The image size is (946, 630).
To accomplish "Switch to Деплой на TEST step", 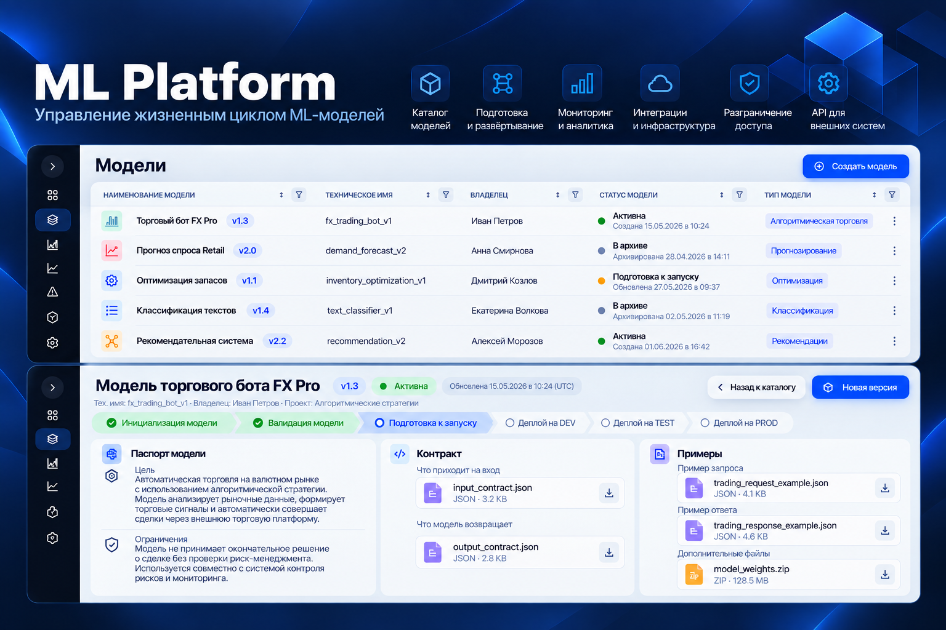I will (638, 423).
